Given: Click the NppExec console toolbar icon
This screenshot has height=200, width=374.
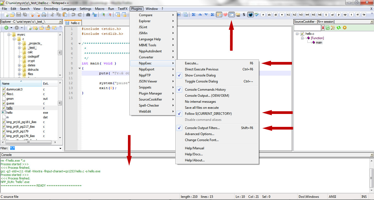Looking at the screenshot, I should [232, 15].
